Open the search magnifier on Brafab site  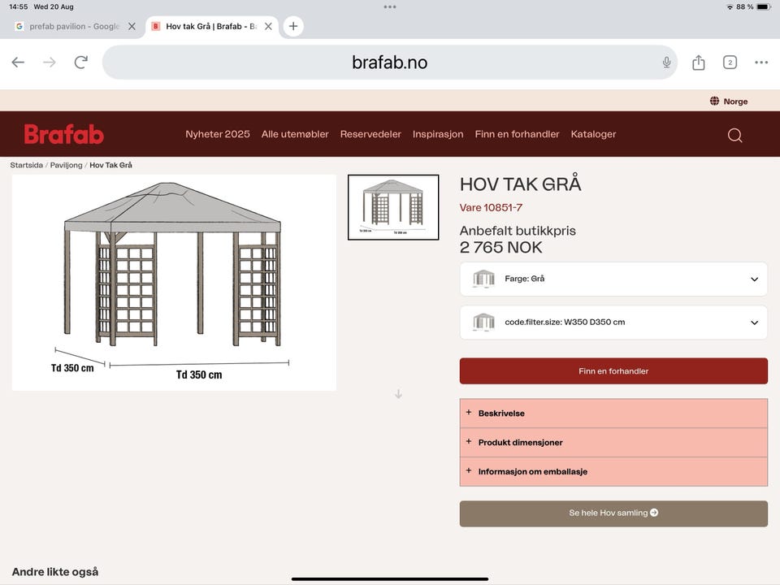734,135
